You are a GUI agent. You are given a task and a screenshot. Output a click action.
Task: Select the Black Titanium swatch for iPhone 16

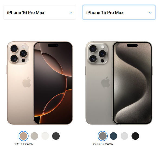tap(56, 136)
